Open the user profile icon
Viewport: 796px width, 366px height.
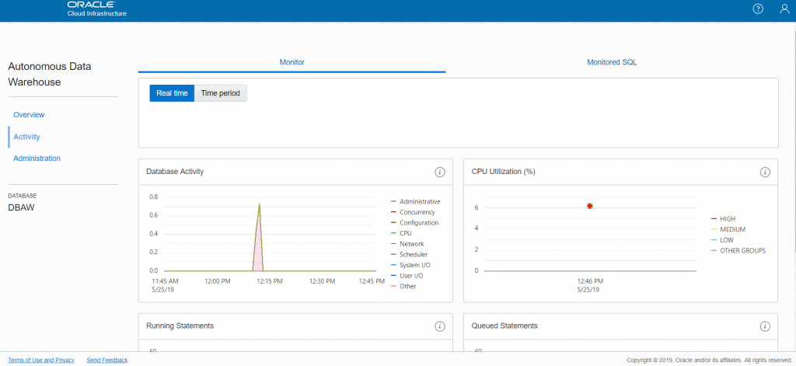tap(784, 9)
